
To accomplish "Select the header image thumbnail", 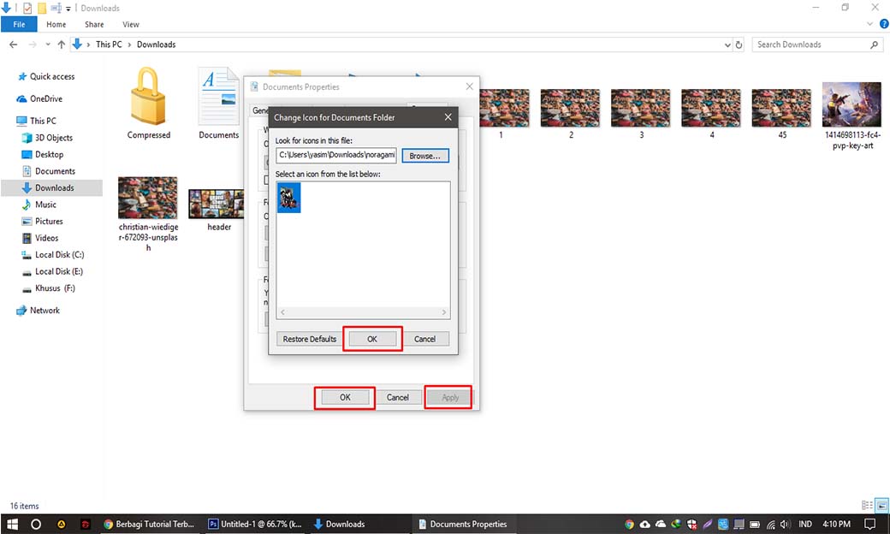I will coord(217,205).
